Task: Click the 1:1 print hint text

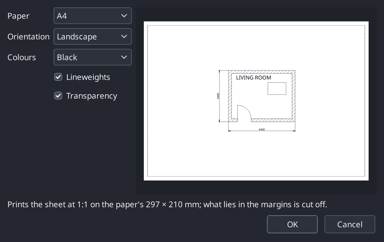Action: [x=167, y=204]
